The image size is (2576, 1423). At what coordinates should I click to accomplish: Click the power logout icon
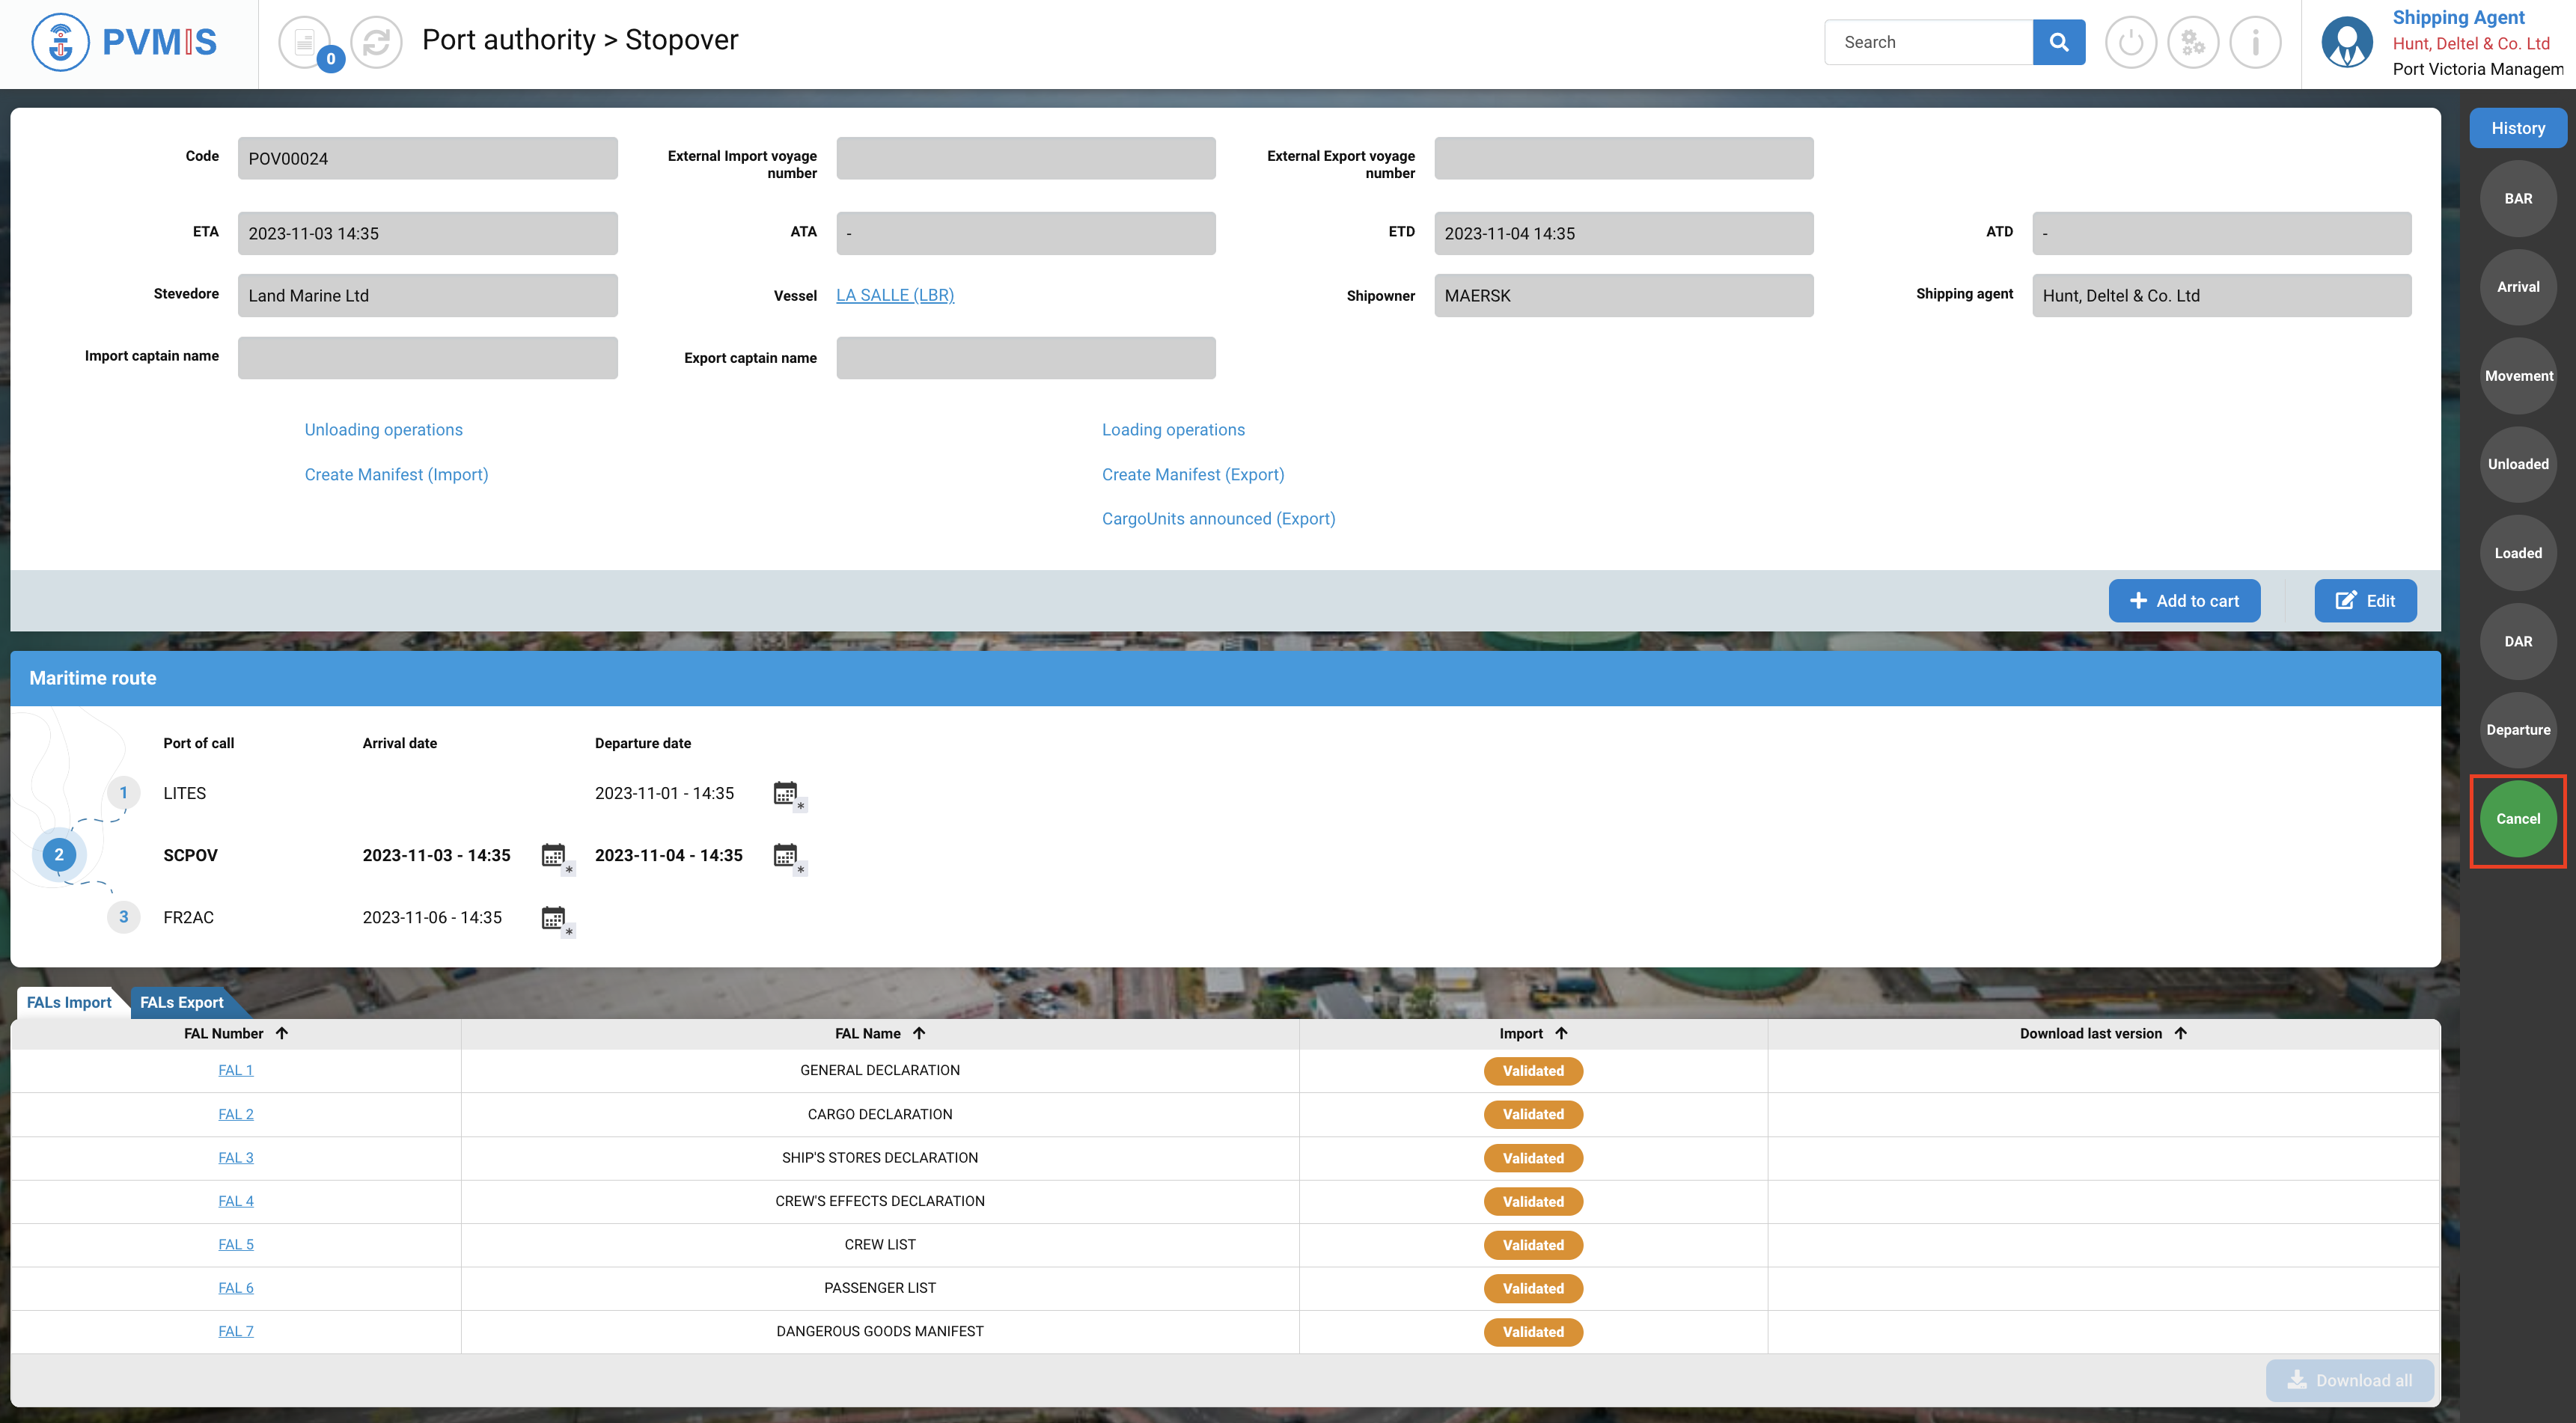click(x=2130, y=42)
